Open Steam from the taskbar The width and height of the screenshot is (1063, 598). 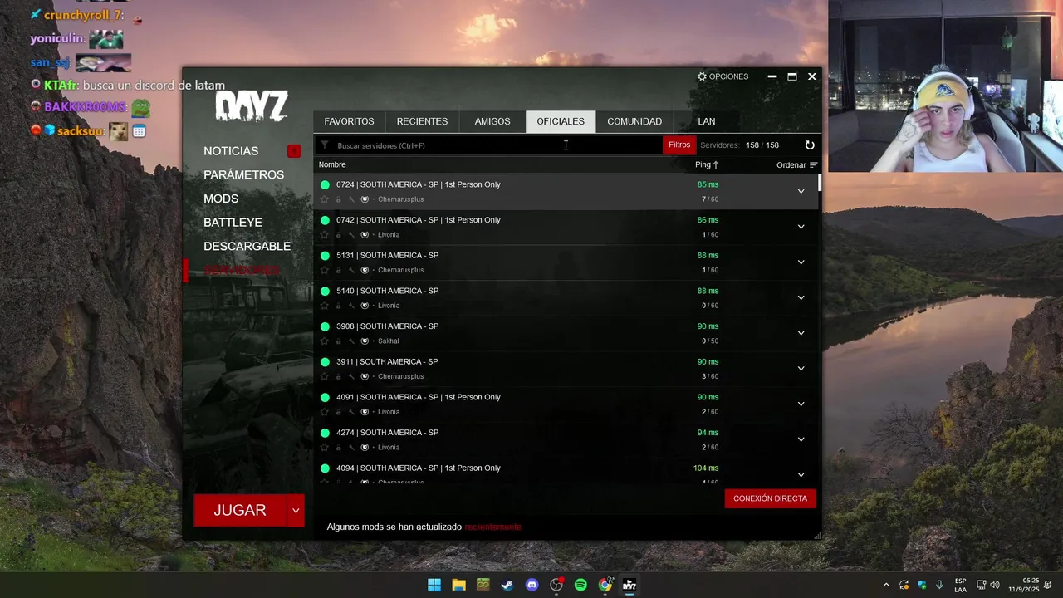[x=507, y=585]
